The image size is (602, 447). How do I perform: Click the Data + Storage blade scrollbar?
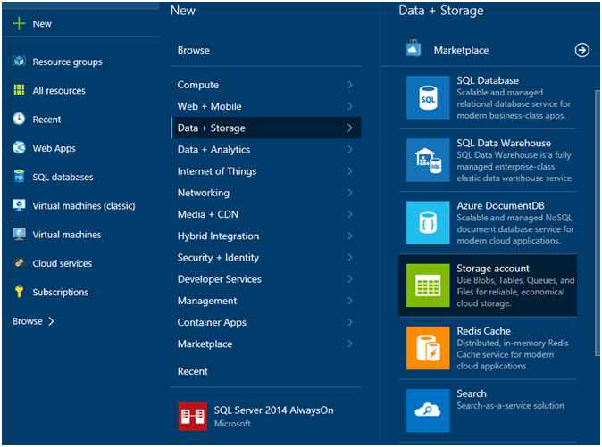point(597,223)
